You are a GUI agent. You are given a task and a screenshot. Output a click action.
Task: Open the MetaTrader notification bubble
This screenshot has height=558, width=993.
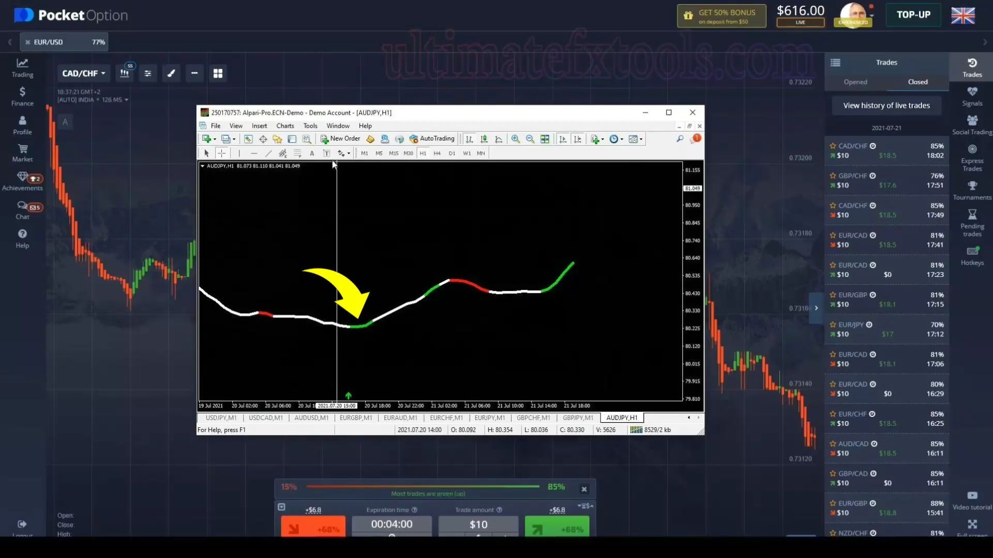[696, 138]
